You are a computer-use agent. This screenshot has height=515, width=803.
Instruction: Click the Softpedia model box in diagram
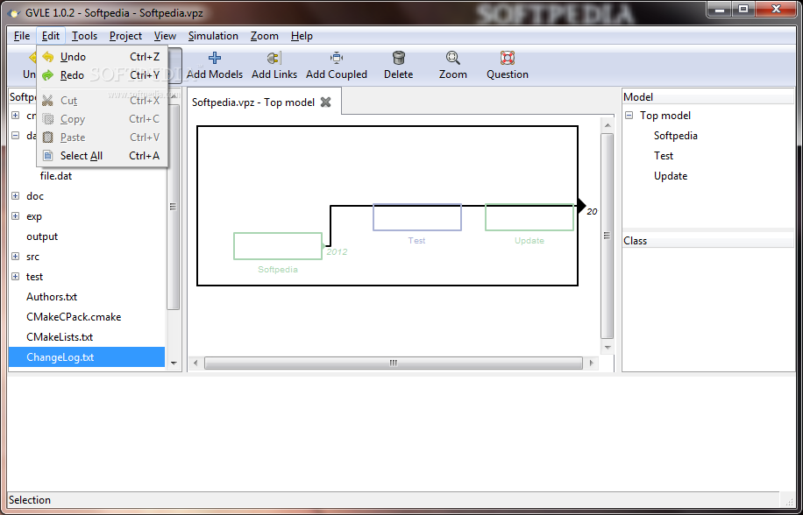coord(278,246)
